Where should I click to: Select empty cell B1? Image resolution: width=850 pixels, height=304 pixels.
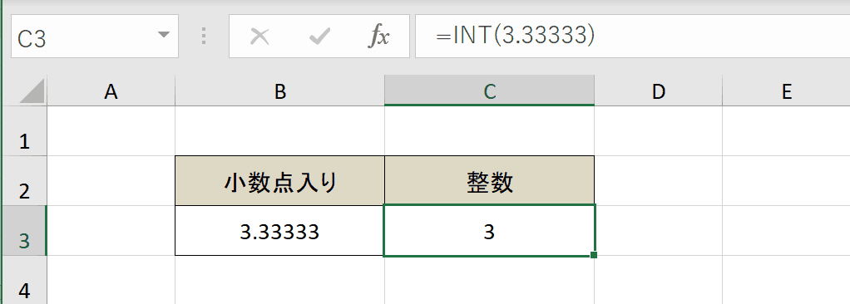tap(280, 131)
